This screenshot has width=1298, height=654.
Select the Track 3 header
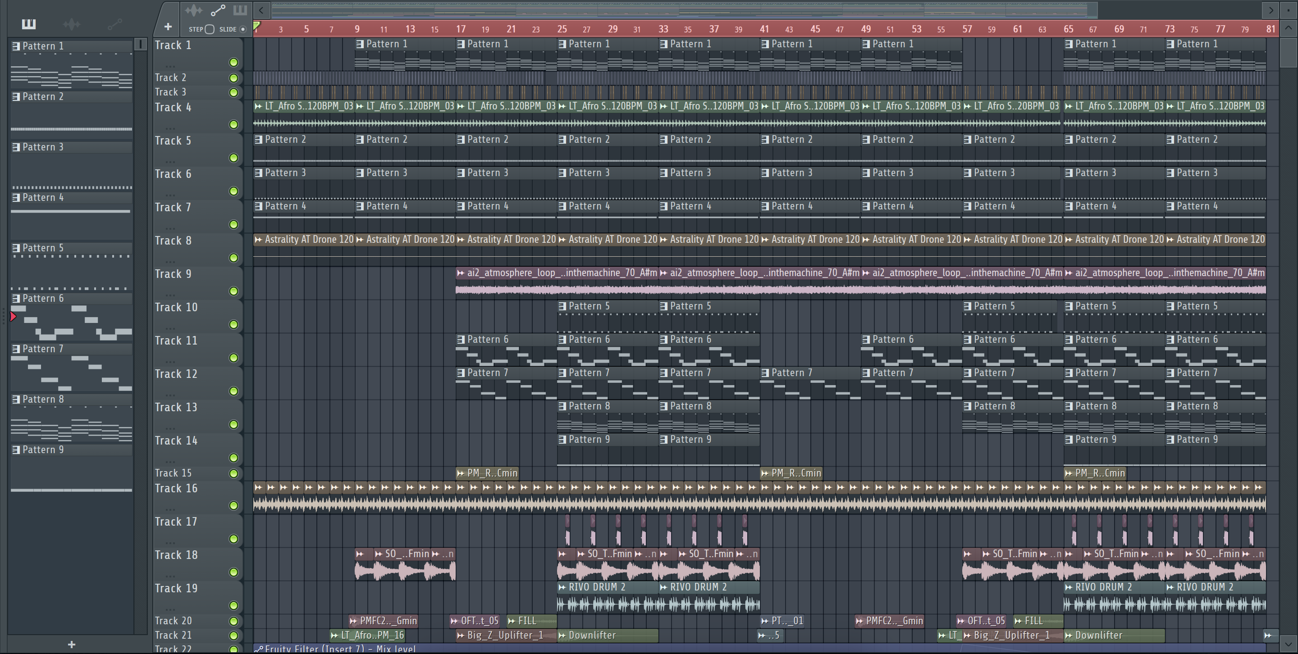tap(197, 92)
